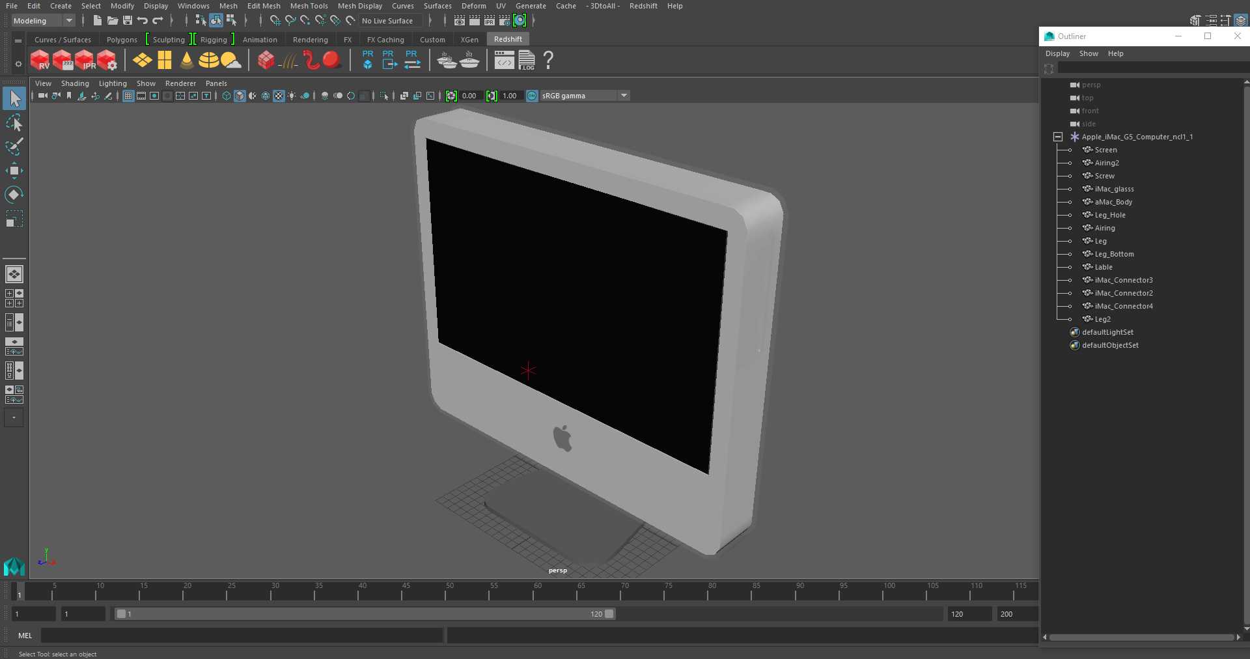The width and height of the screenshot is (1250, 659).
Task: Open the Outliner Show menu
Action: [x=1089, y=53]
